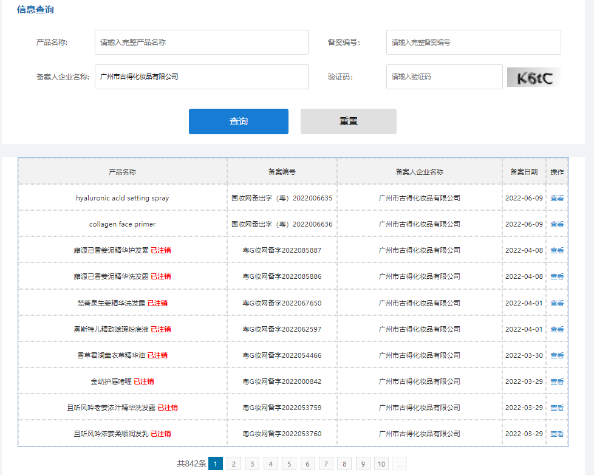594x475 pixels.
Task: Click 查看 for 金幼护唇啫喱
Action: pyautogui.click(x=556, y=381)
